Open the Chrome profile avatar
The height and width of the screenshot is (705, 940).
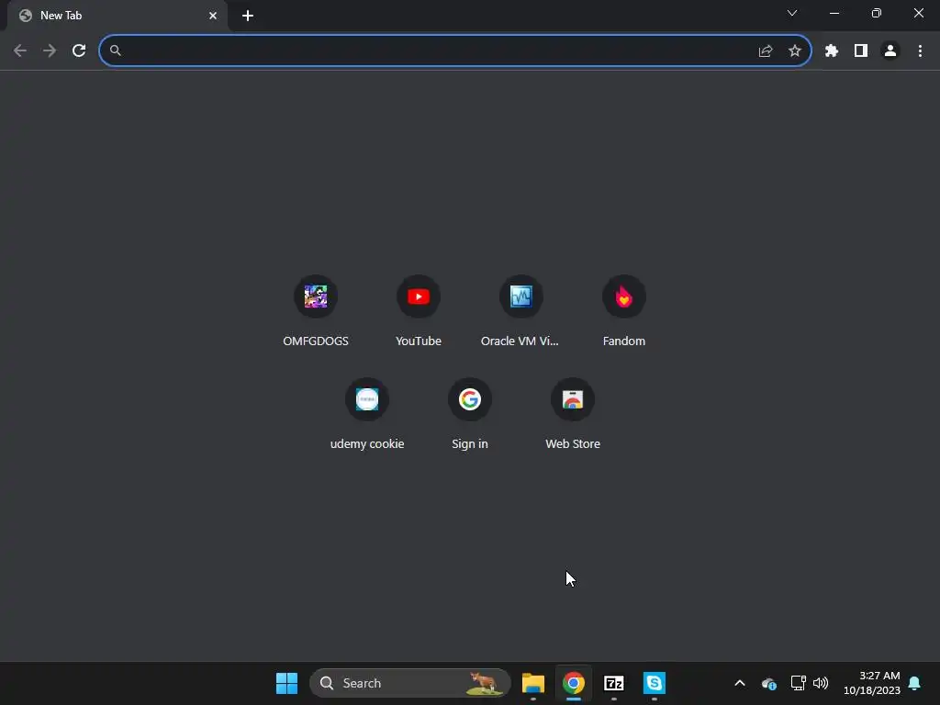(x=890, y=51)
